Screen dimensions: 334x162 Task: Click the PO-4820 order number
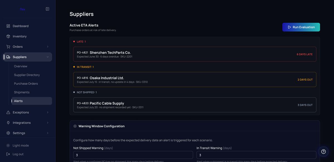pyautogui.click(x=83, y=103)
